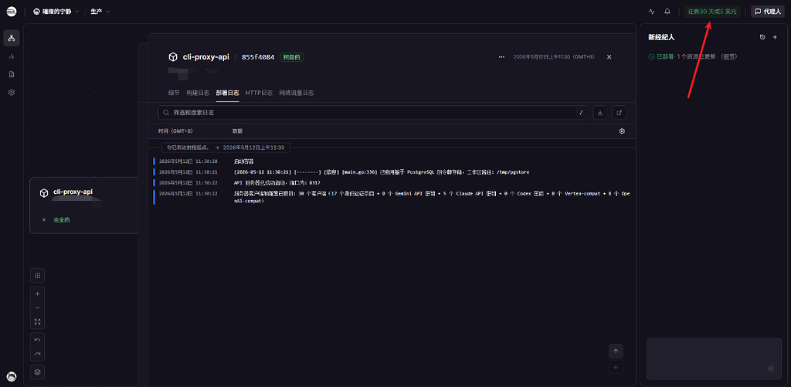Select the 部署日志 tab

(x=228, y=93)
